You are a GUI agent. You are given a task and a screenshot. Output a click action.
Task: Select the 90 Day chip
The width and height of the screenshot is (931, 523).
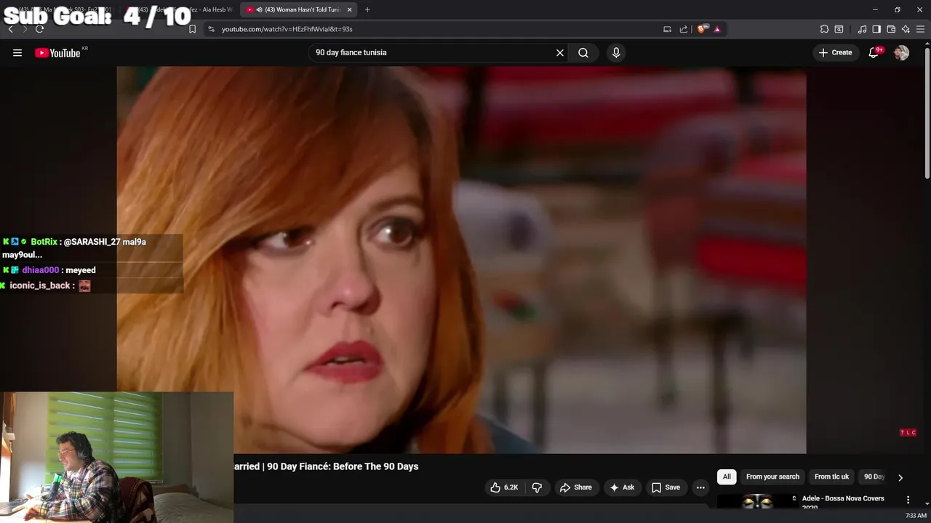tap(874, 477)
